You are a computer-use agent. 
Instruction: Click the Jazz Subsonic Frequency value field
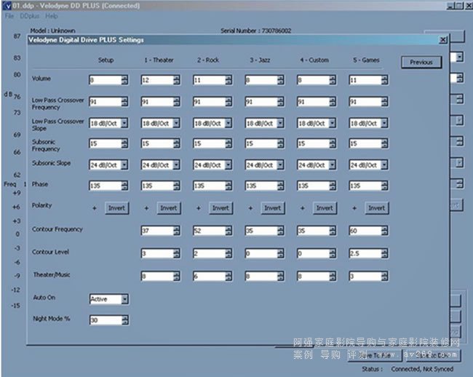pos(259,144)
